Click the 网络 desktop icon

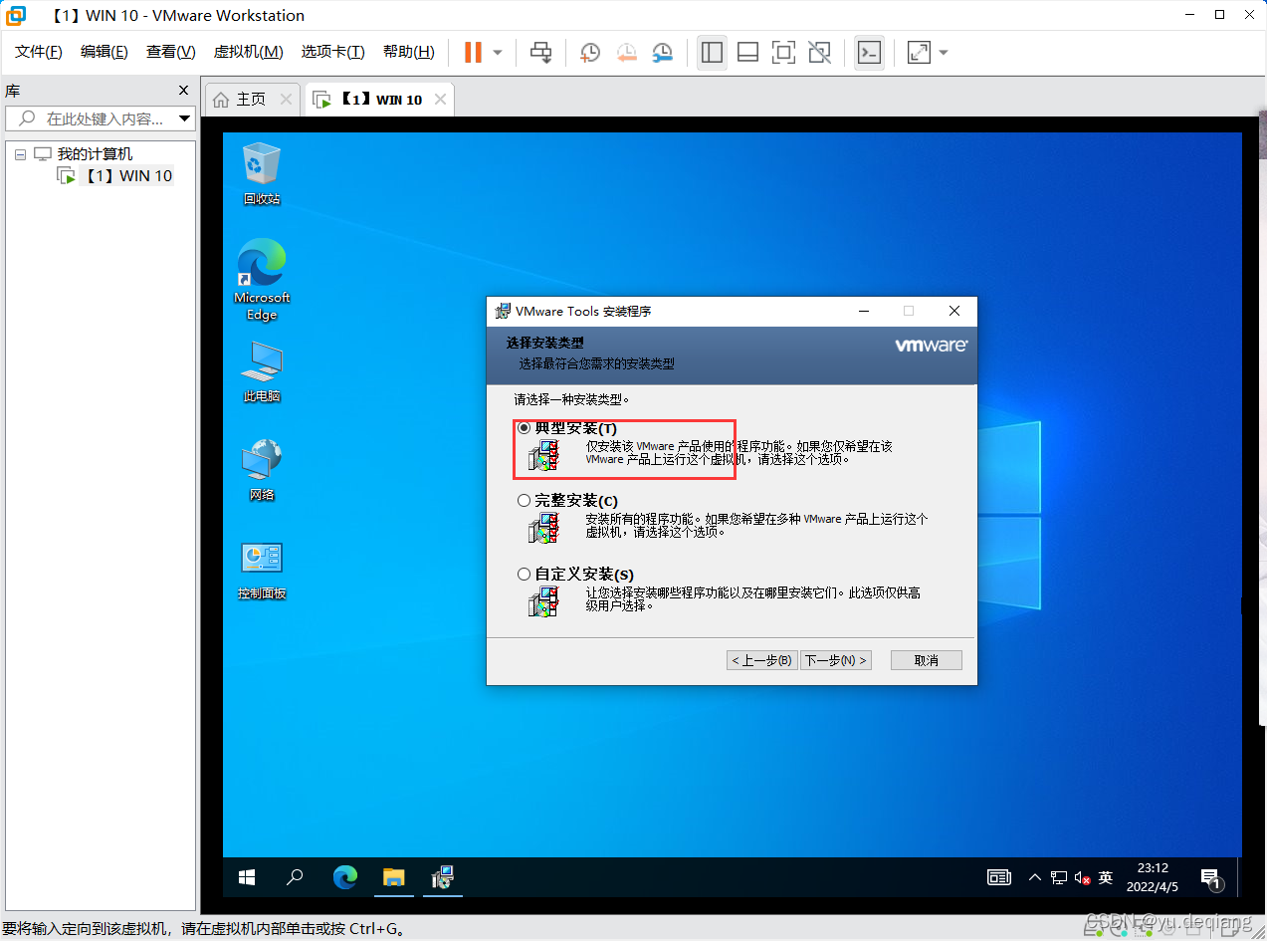(x=262, y=470)
